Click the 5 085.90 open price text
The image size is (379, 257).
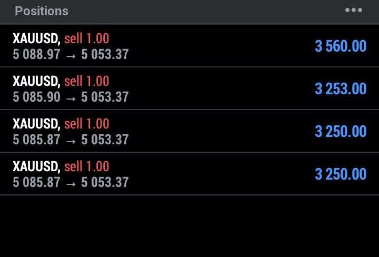pos(36,97)
